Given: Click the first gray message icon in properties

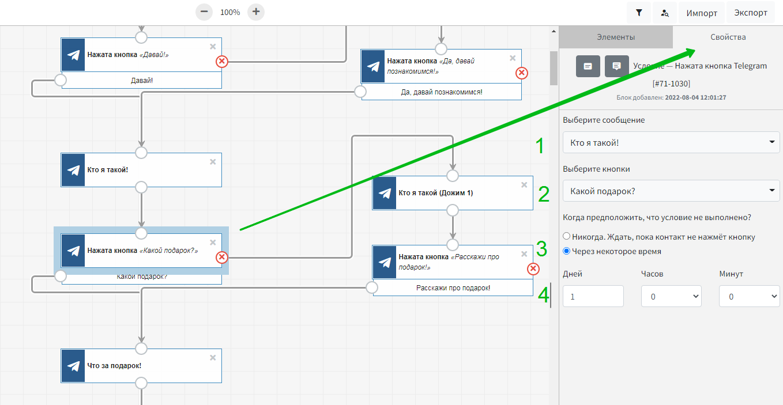Looking at the screenshot, I should [x=588, y=66].
